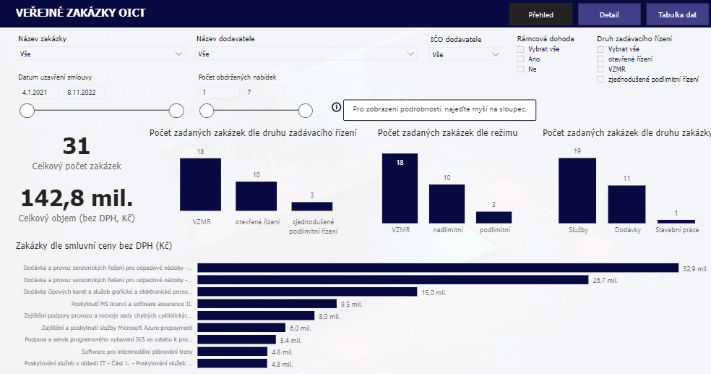Switch to the Přehled tab

coord(540,14)
